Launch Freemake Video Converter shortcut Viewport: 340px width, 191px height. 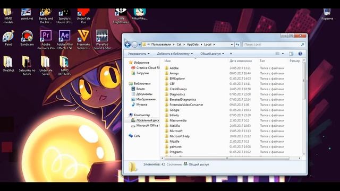click(83, 40)
